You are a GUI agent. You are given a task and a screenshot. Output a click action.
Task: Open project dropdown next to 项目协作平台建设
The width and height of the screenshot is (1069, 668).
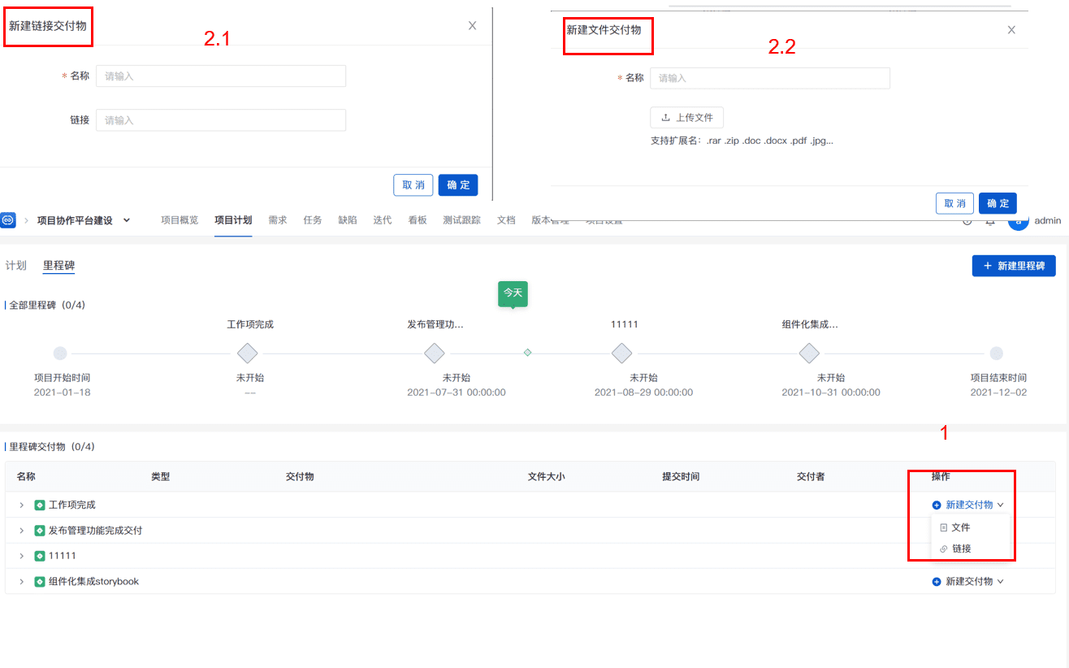point(126,220)
